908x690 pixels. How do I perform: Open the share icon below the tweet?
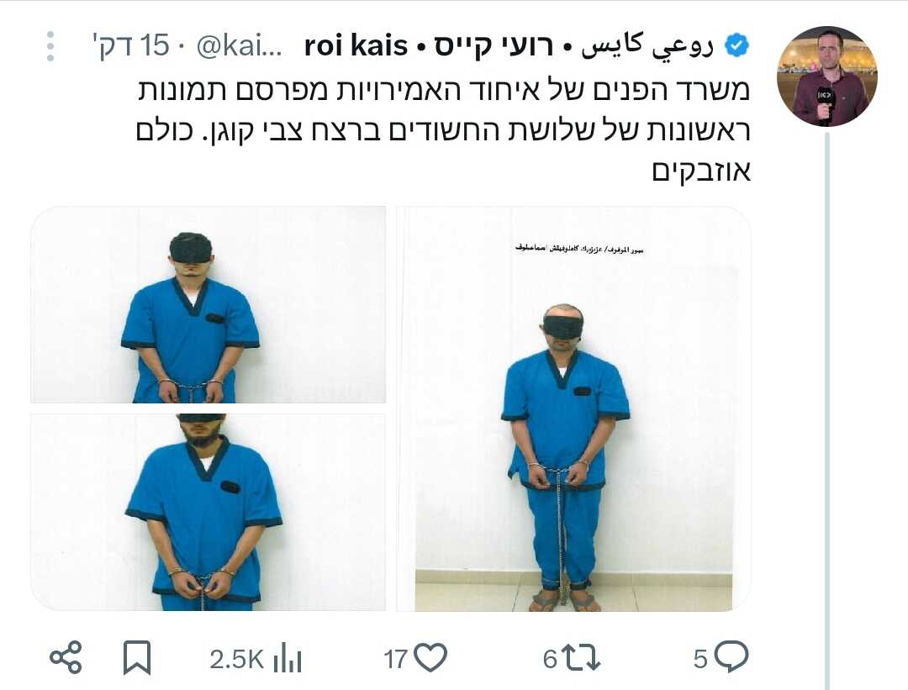(x=66, y=658)
